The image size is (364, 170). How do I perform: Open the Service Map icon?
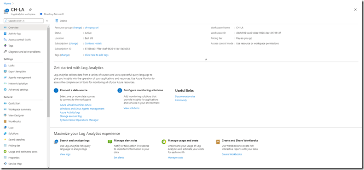pos(5,164)
